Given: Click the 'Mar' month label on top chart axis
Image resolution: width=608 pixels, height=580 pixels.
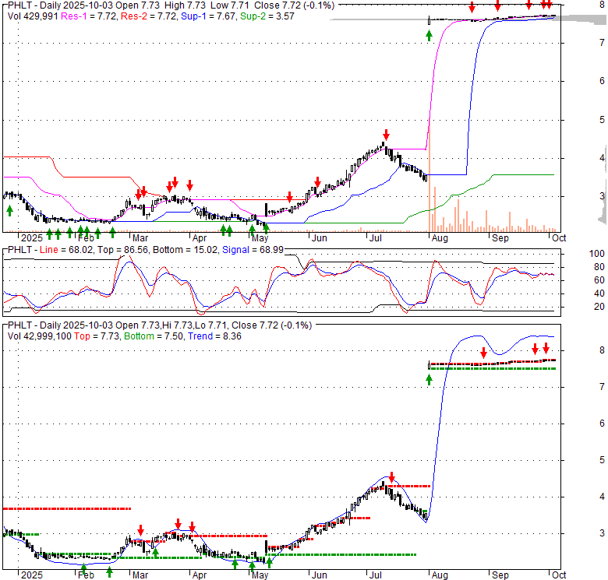Looking at the screenshot, I should pyautogui.click(x=140, y=238).
